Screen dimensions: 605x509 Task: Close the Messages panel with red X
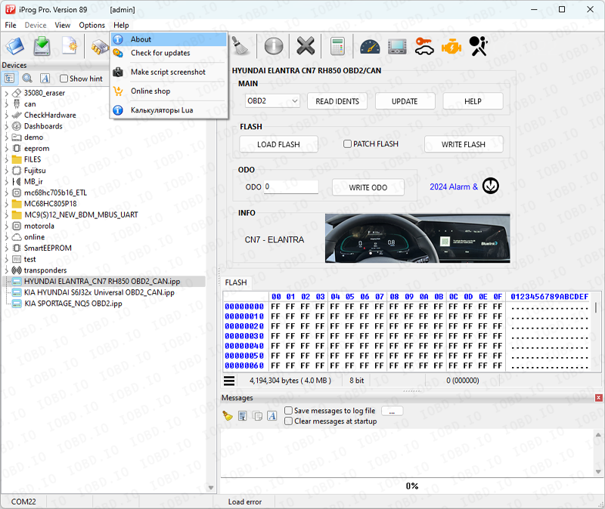coord(598,398)
